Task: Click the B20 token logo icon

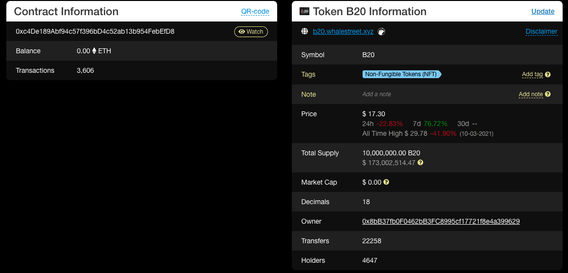Action: [304, 11]
